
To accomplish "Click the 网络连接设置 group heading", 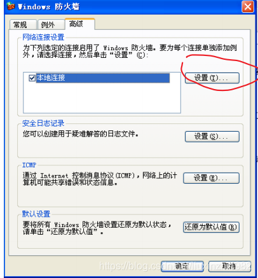I will point(43,38).
